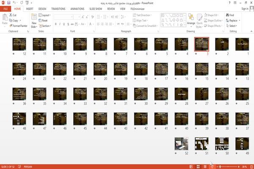Cut the selected slide
The width and height of the screenshot is (254, 169).
click(x=13, y=15)
